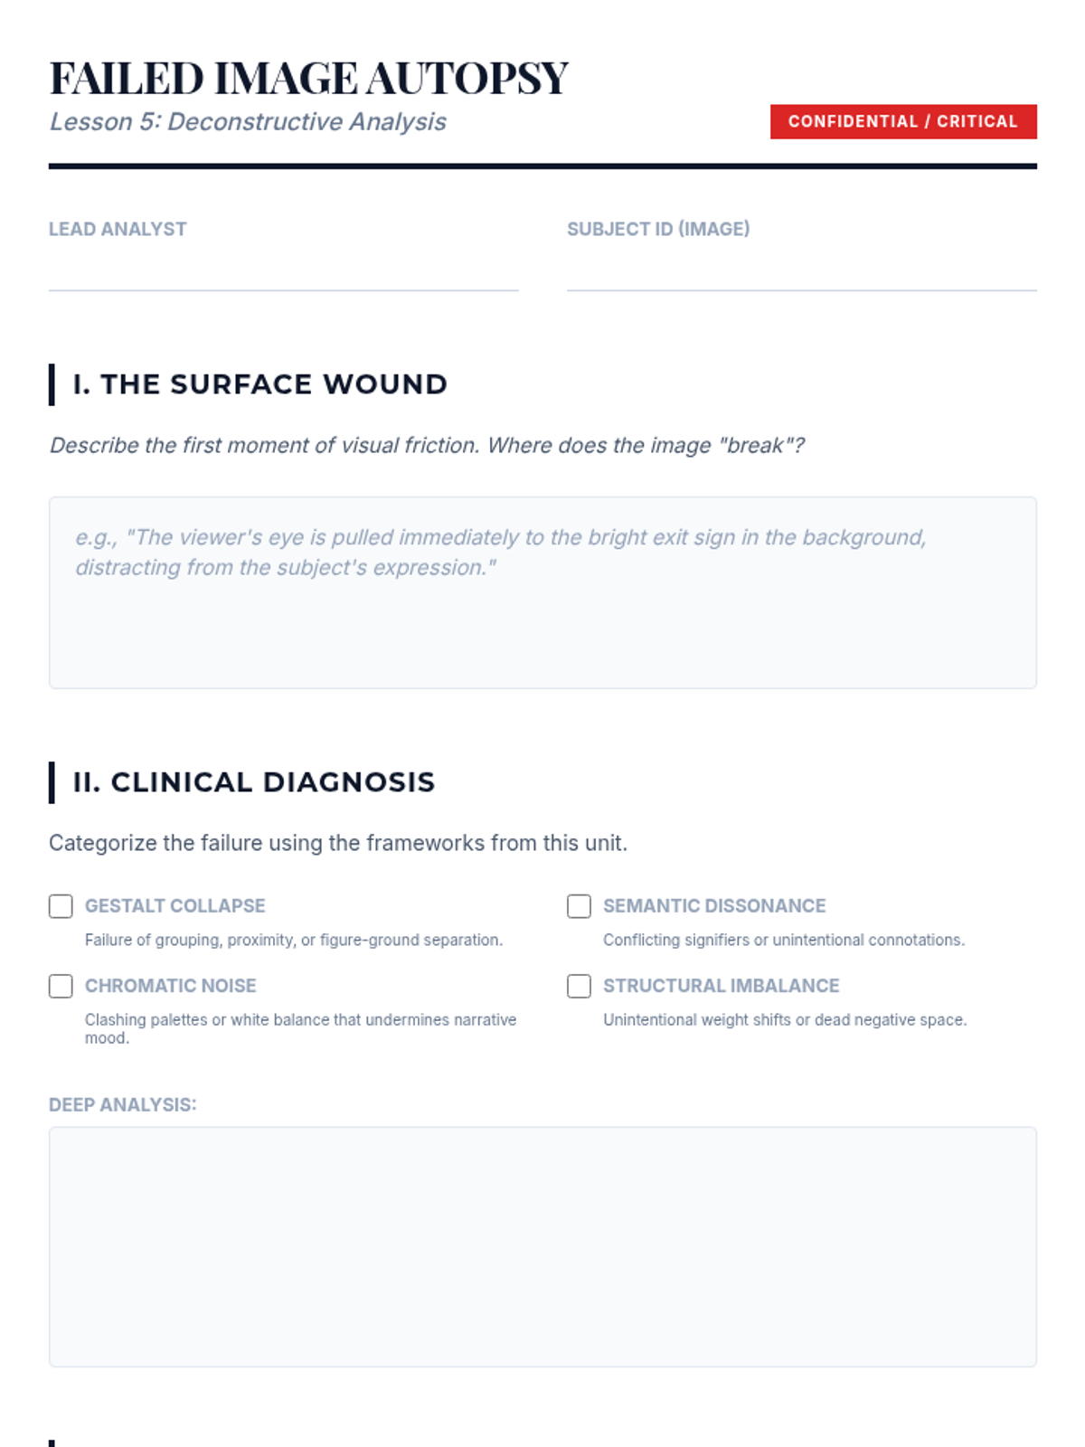Click the Semantic Dissonance label text
The image size is (1085, 1447).
click(714, 906)
